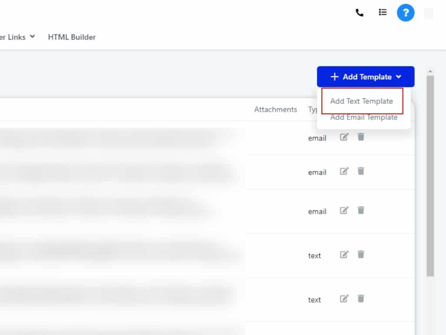Edit the second text template row
The width and height of the screenshot is (446, 335).
pyautogui.click(x=344, y=299)
